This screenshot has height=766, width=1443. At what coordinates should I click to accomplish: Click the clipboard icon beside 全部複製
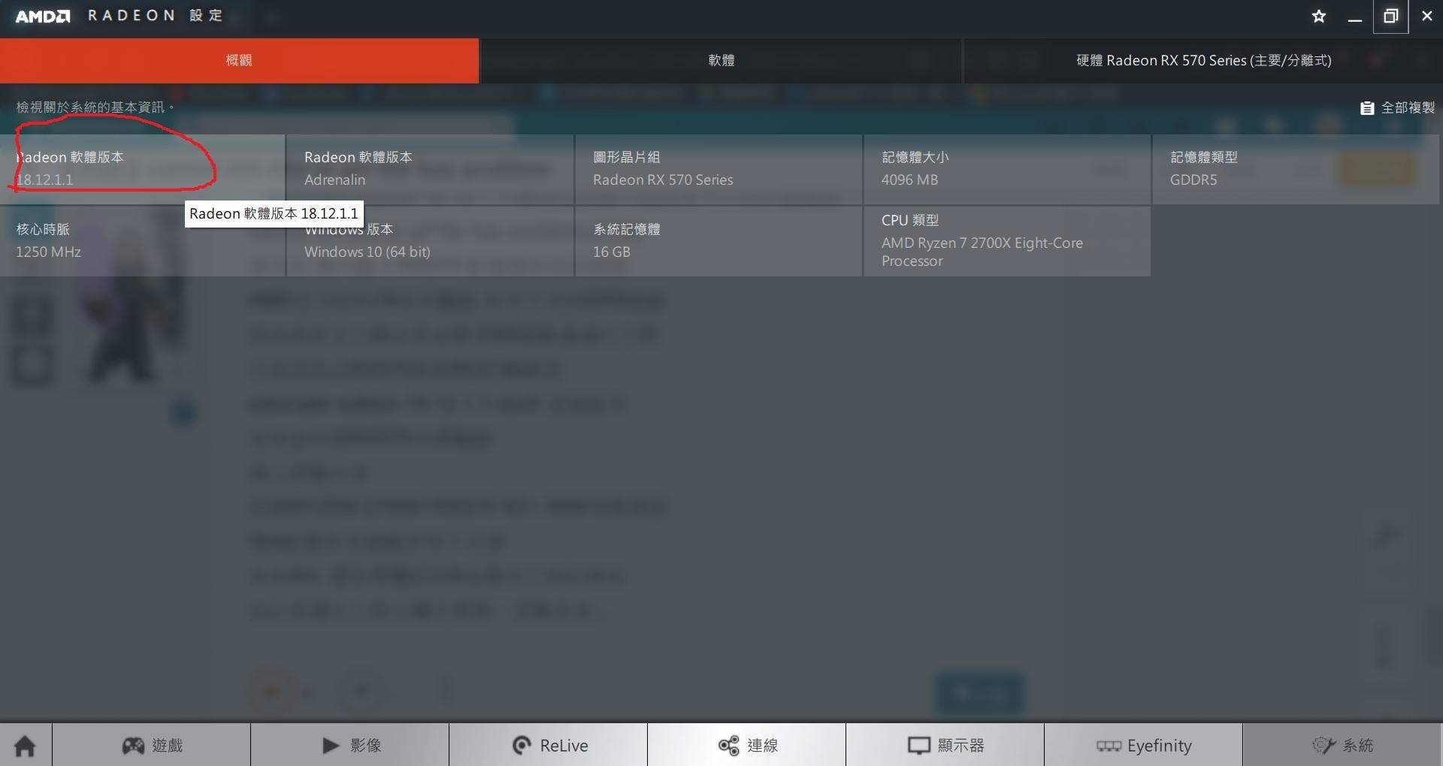click(1367, 108)
